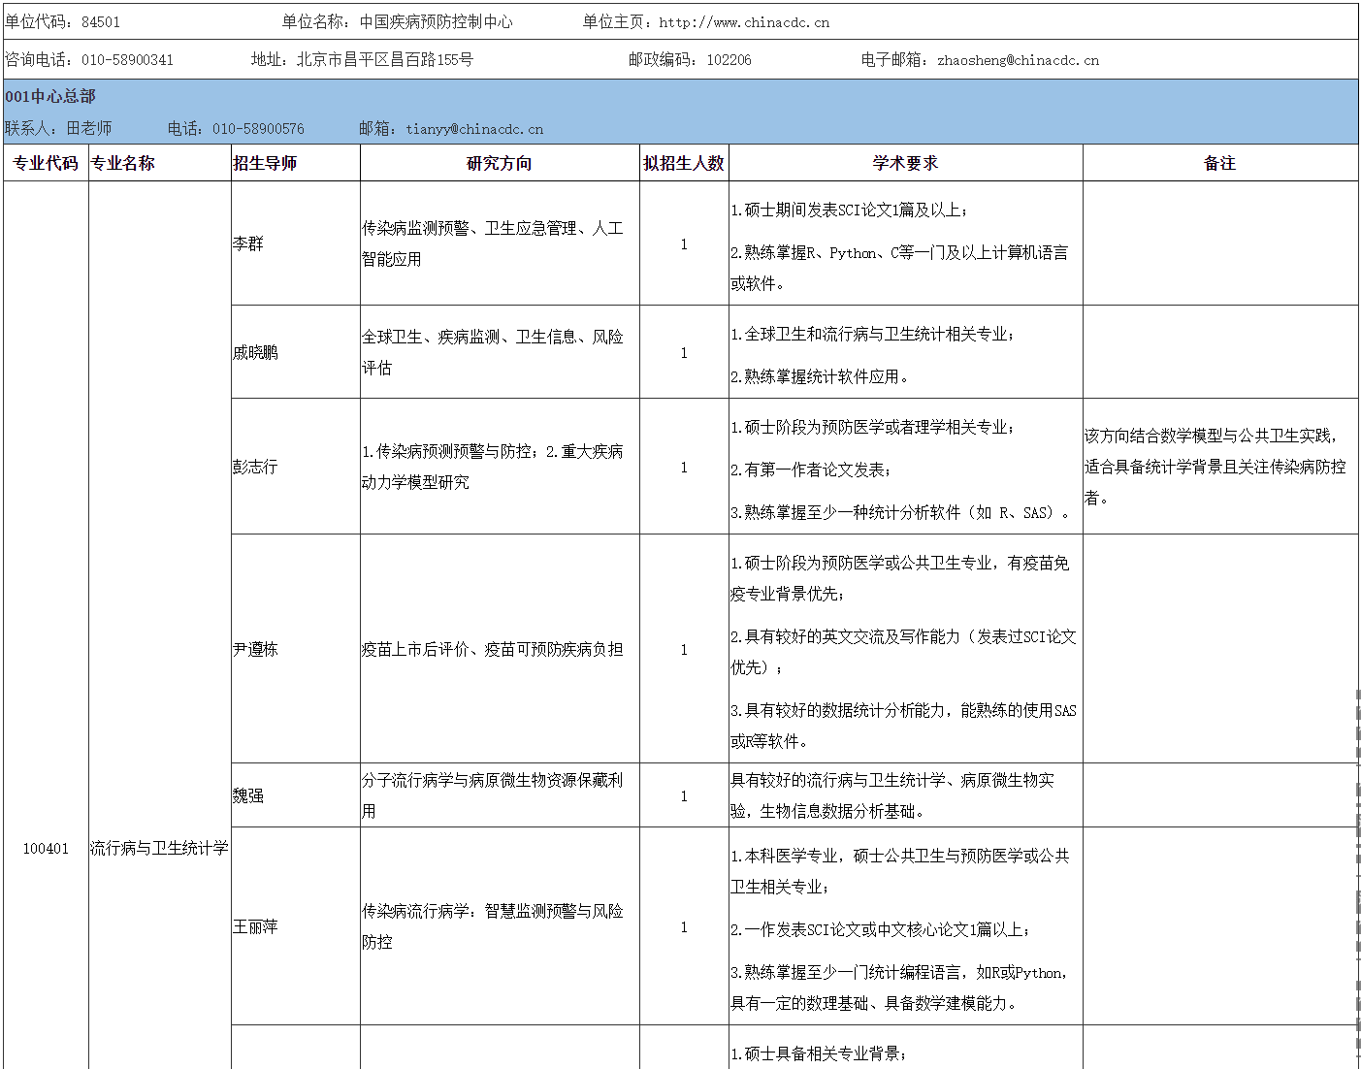Click the 001中心总部 section heading
1361x1069 pixels.
pos(50,96)
